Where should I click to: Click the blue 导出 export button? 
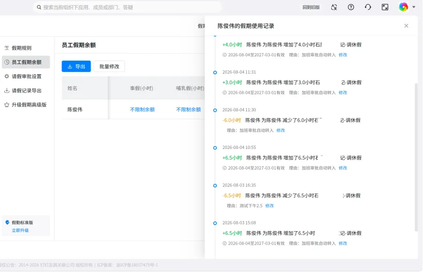coord(76,66)
